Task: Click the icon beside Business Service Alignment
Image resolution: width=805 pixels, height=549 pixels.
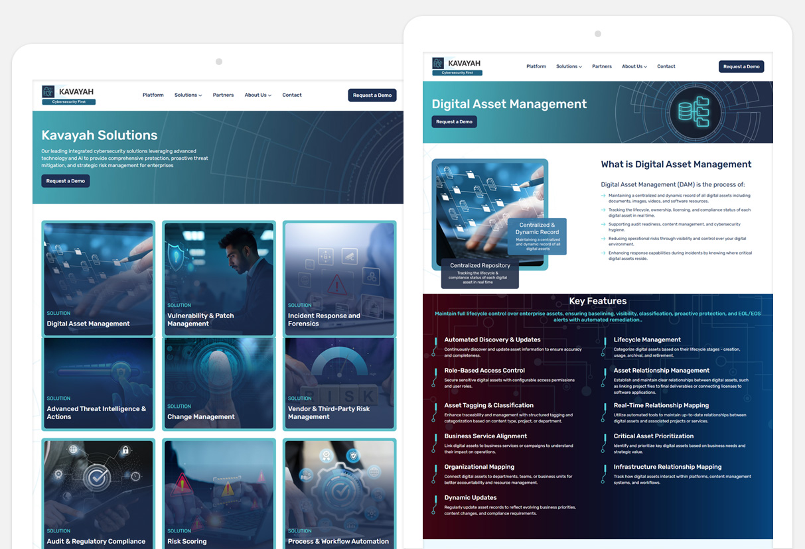Action: (x=435, y=442)
